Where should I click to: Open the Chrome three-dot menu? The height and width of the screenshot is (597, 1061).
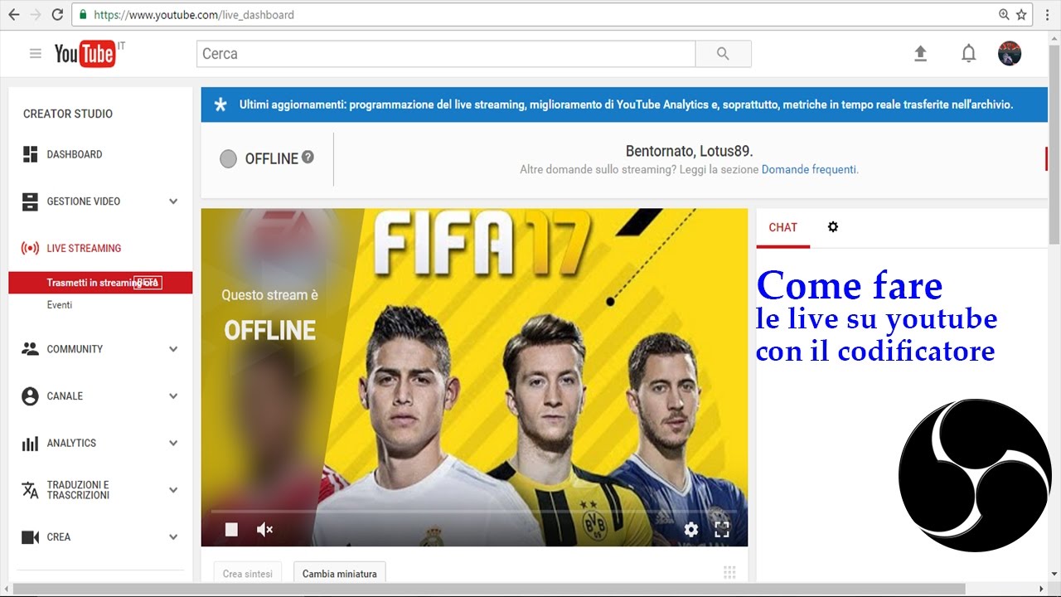click(x=1047, y=14)
